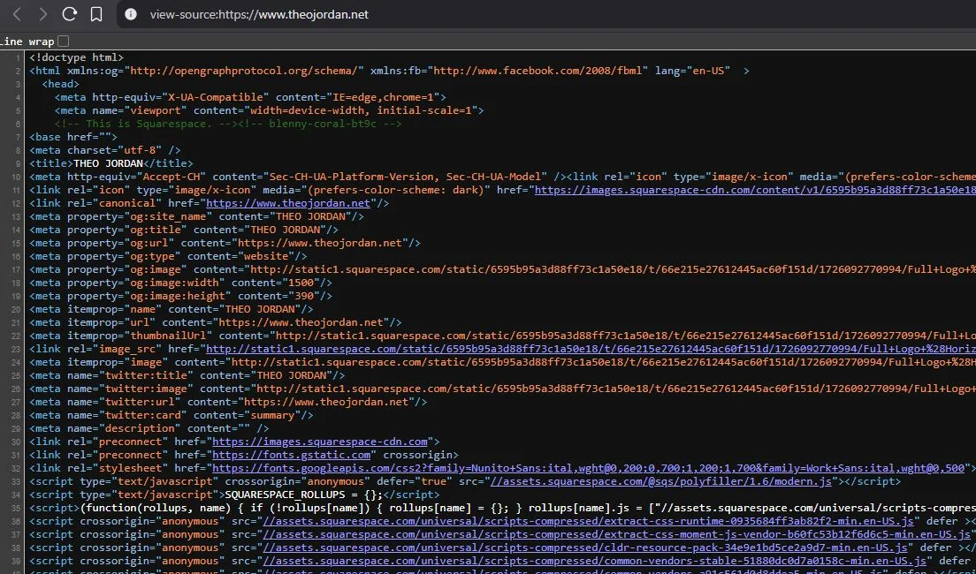Click the 'This is Squarespace' comment on line 6
The width and height of the screenshot is (976, 574).
click(146, 124)
